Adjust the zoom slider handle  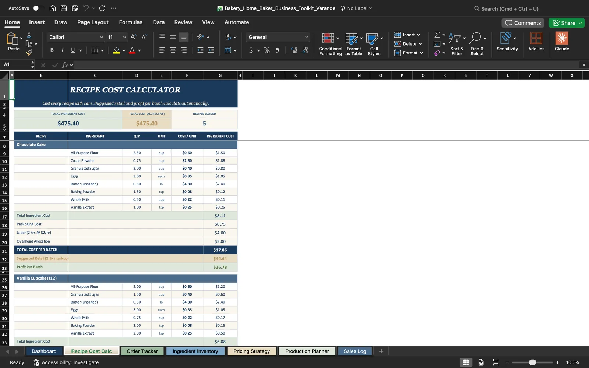coord(532,362)
